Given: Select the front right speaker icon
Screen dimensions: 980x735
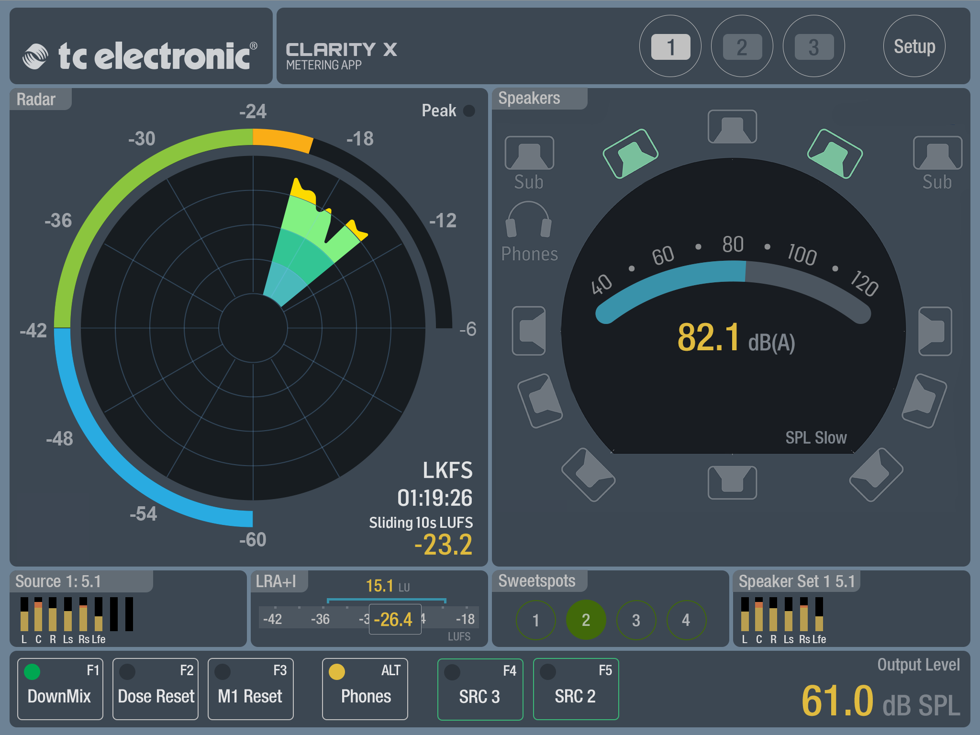Looking at the screenshot, I should [x=835, y=154].
